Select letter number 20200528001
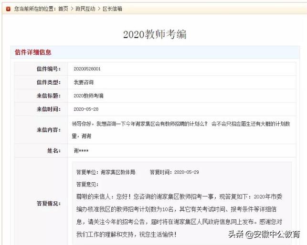Image resolution: width=307 pixels, height=245 pixels. [x=87, y=69]
